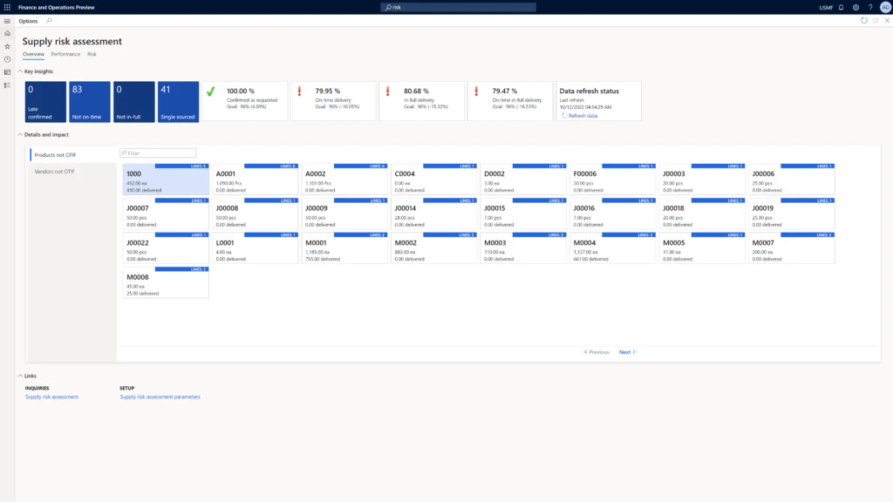Viewport: 893px width, 502px height.
Task: Open Help with the question mark icon
Action: pyautogui.click(x=870, y=7)
